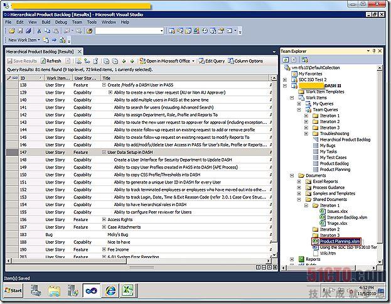
Task: Expand the Excel Reports folder
Action: [299, 182]
